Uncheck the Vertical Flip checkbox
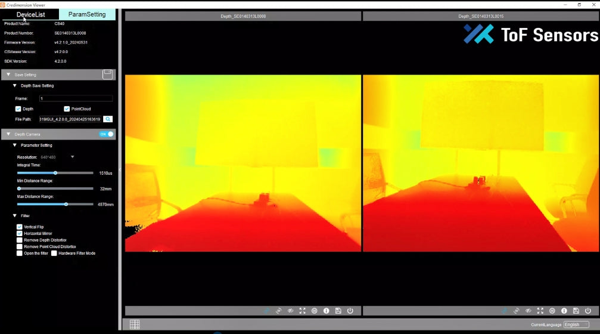The width and height of the screenshot is (600, 334). 20,227
